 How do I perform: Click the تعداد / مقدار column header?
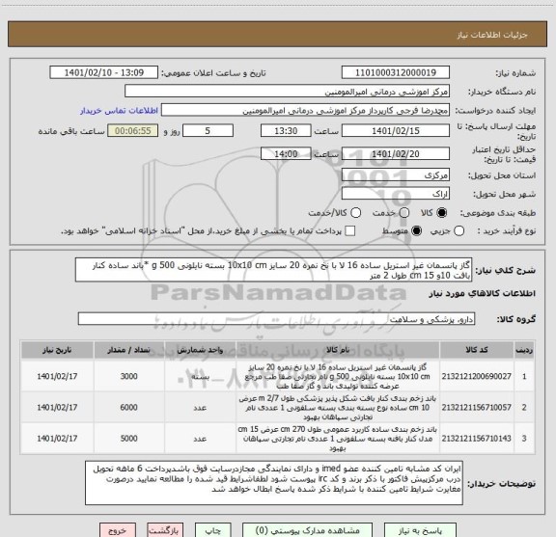coord(128,350)
